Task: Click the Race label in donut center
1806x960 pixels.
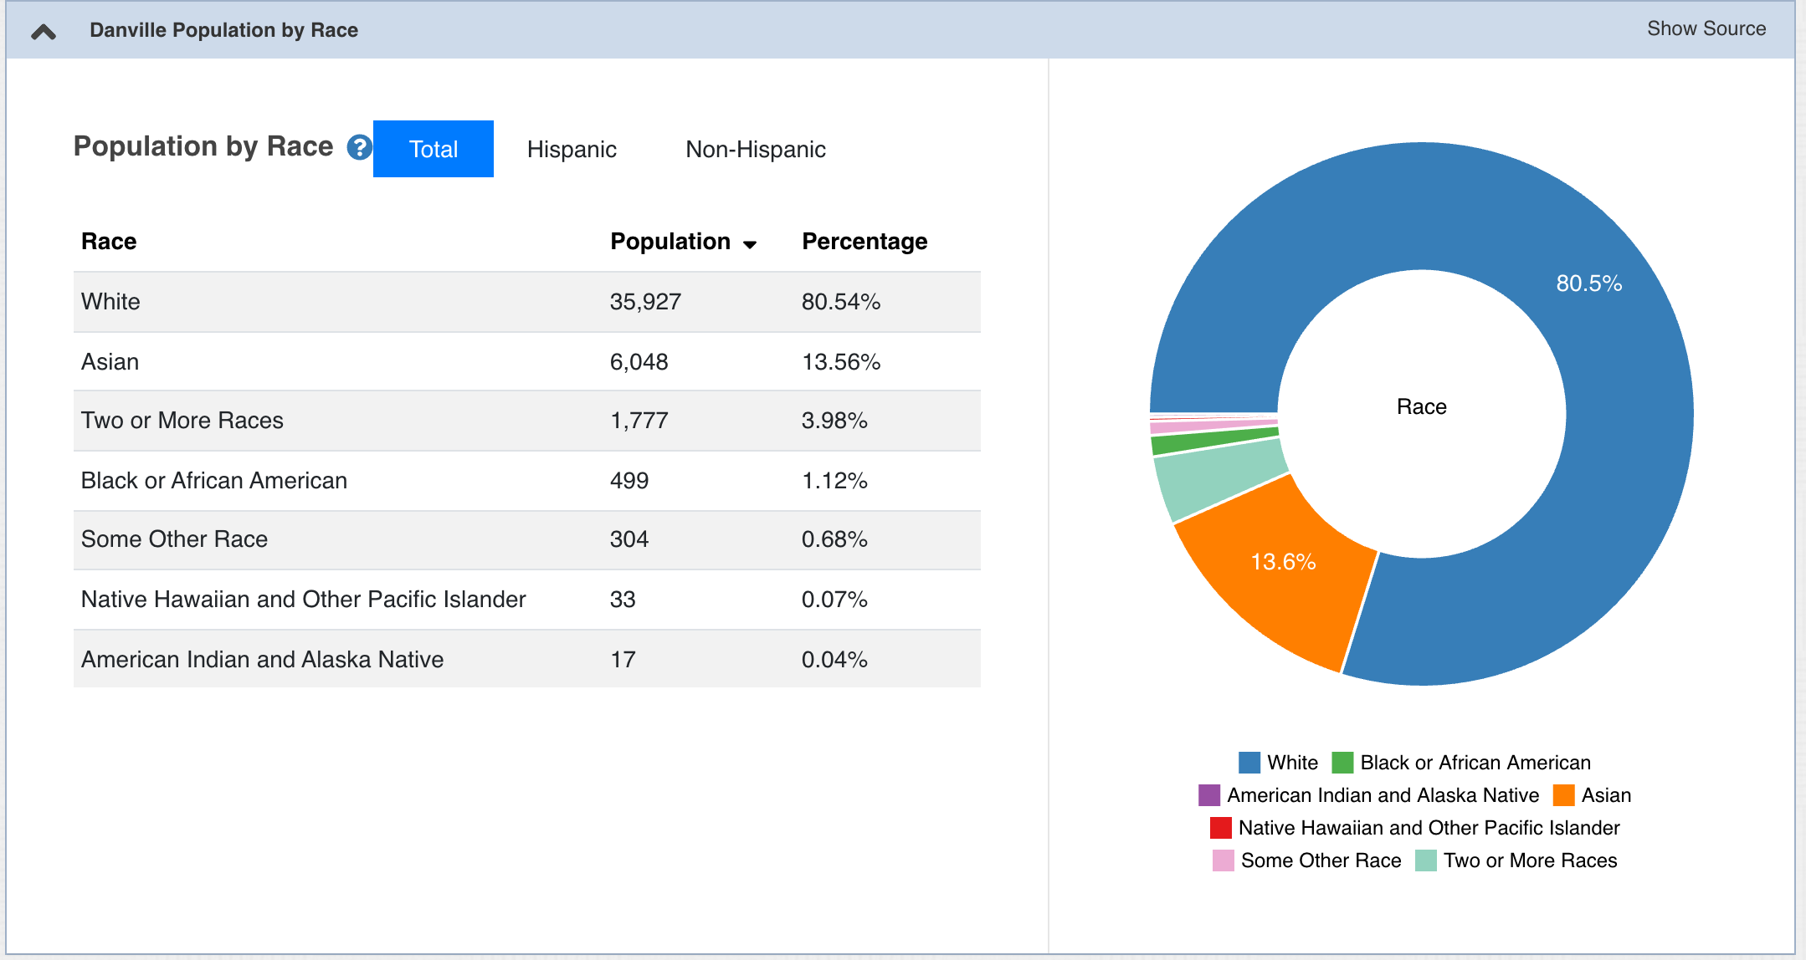Action: coord(1421,407)
